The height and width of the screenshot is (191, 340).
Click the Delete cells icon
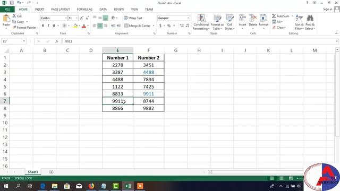click(x=253, y=18)
